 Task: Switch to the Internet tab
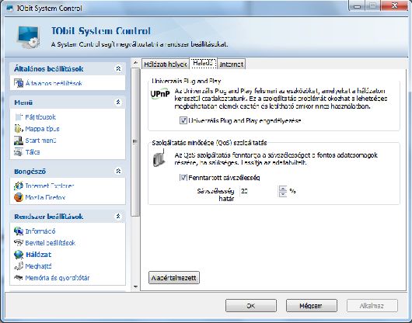[231, 64]
